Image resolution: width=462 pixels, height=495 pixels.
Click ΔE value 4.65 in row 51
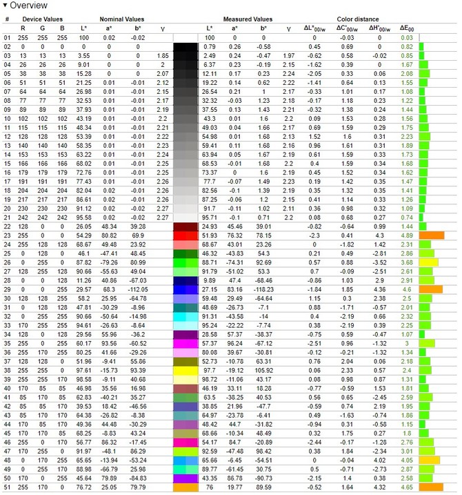point(407,487)
